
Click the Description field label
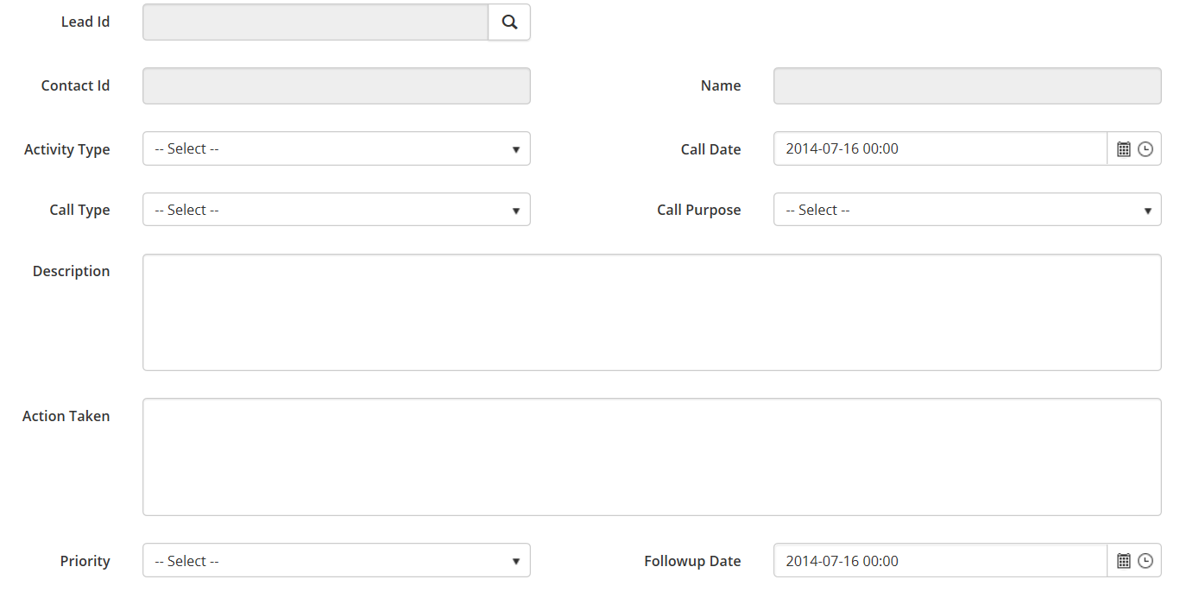pyautogui.click(x=71, y=271)
